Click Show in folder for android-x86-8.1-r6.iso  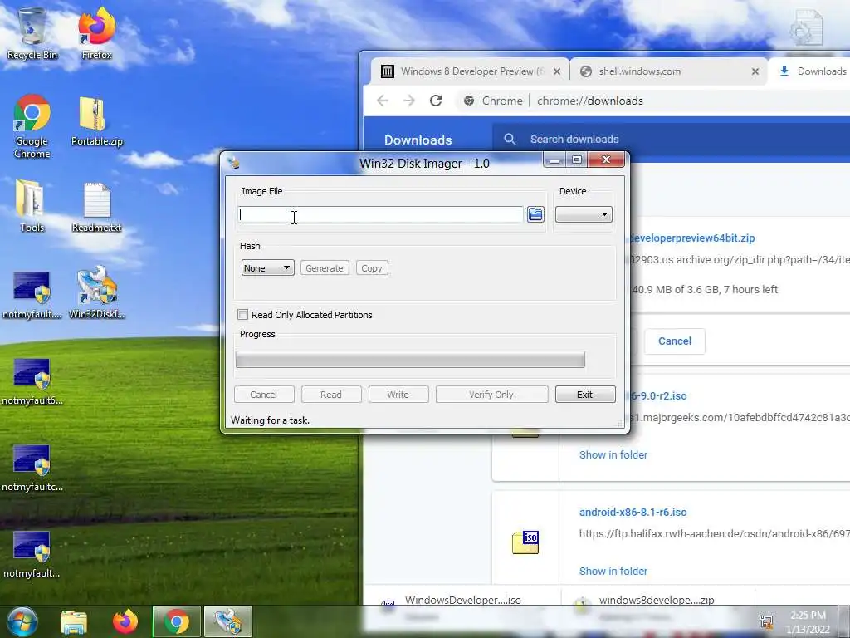613,571
